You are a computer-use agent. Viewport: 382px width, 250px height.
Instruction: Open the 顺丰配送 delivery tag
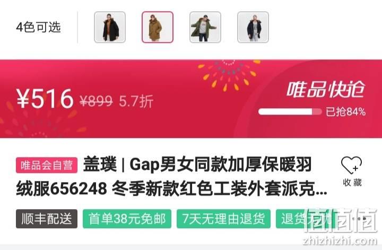pyautogui.click(x=47, y=219)
